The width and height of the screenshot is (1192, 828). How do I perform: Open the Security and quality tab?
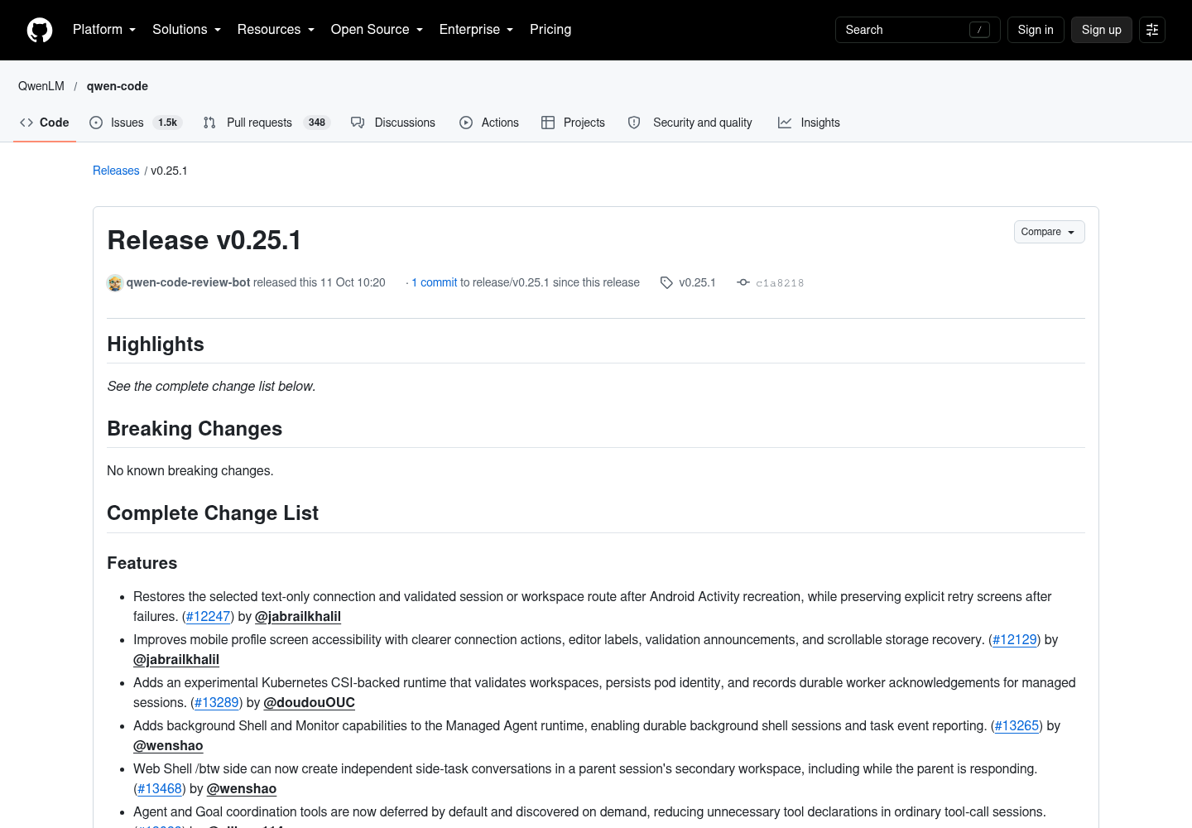[690, 123]
